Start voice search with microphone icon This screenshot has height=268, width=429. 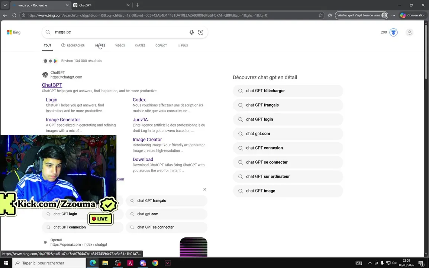click(x=191, y=32)
